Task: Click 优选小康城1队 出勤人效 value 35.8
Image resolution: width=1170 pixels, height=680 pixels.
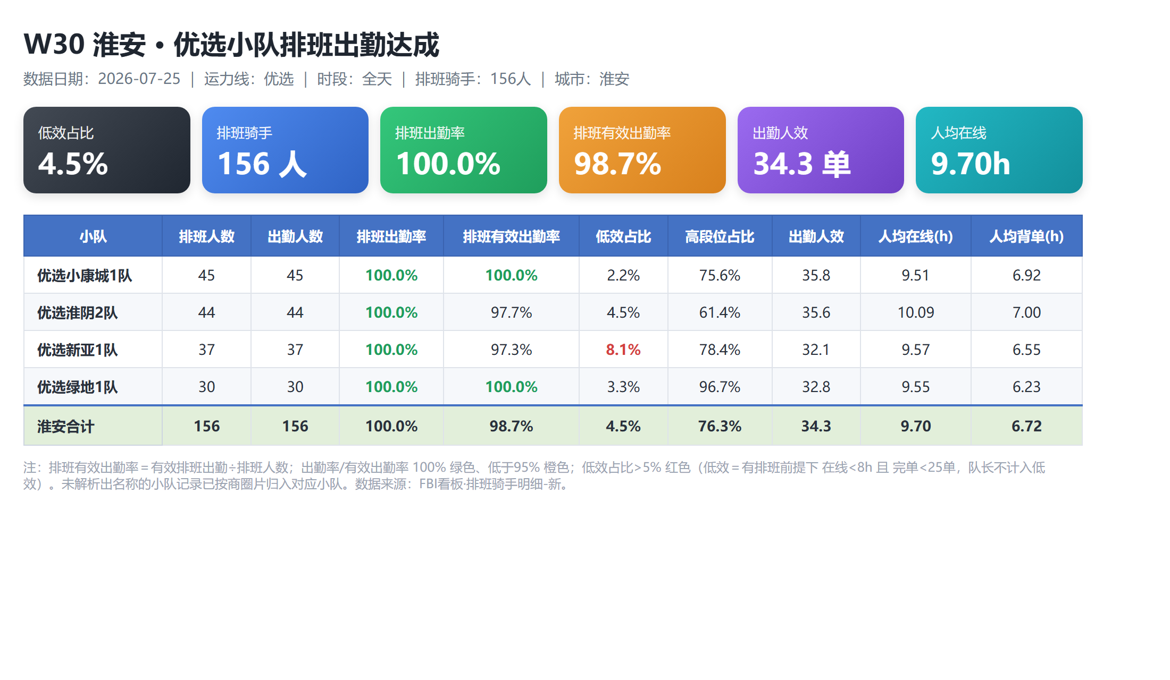Action: pyautogui.click(x=816, y=275)
